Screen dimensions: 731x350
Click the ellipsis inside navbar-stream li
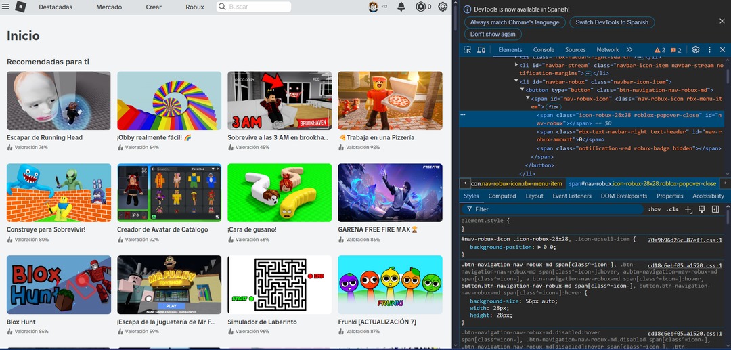click(588, 74)
